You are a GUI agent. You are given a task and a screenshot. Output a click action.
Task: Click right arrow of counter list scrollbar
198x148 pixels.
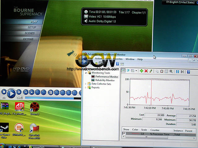pyautogui.click(x=194, y=138)
